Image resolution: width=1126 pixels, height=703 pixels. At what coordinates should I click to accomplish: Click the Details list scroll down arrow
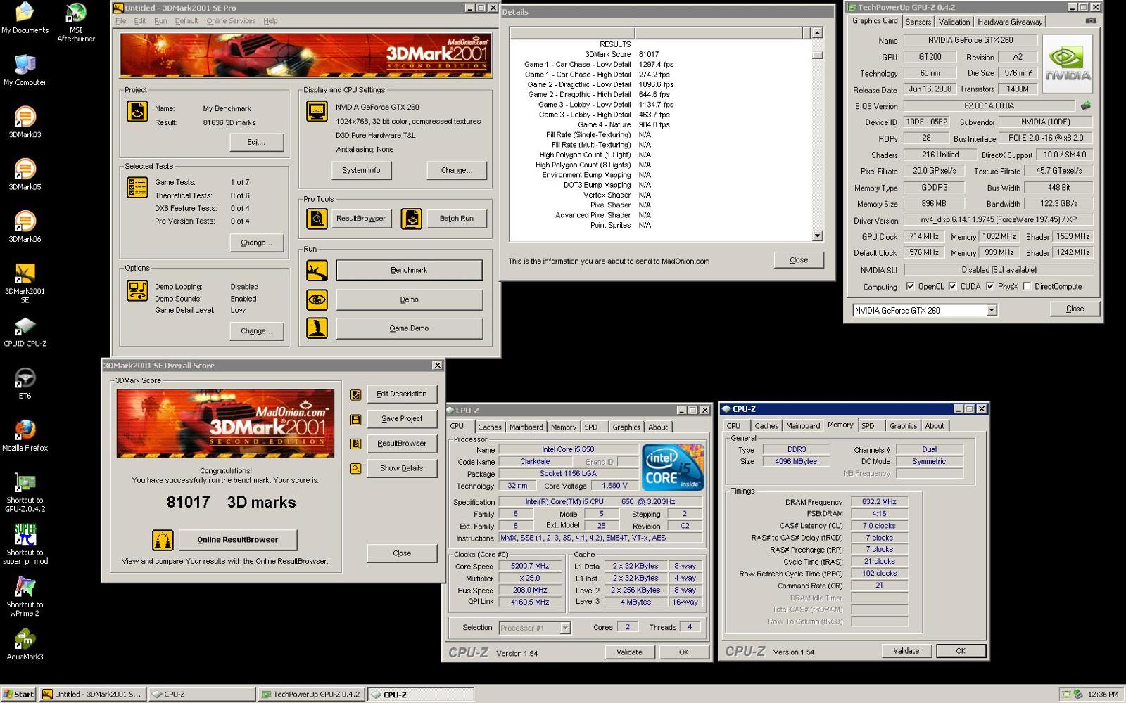coord(817,236)
